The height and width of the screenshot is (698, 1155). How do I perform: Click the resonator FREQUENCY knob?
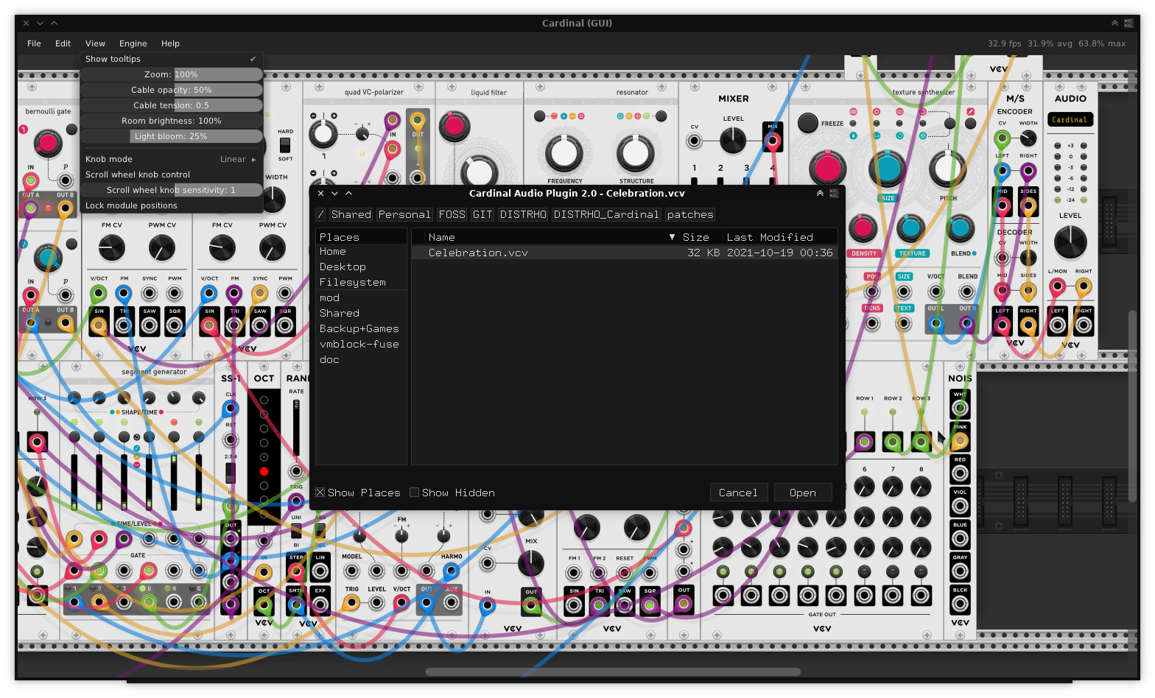(x=564, y=152)
